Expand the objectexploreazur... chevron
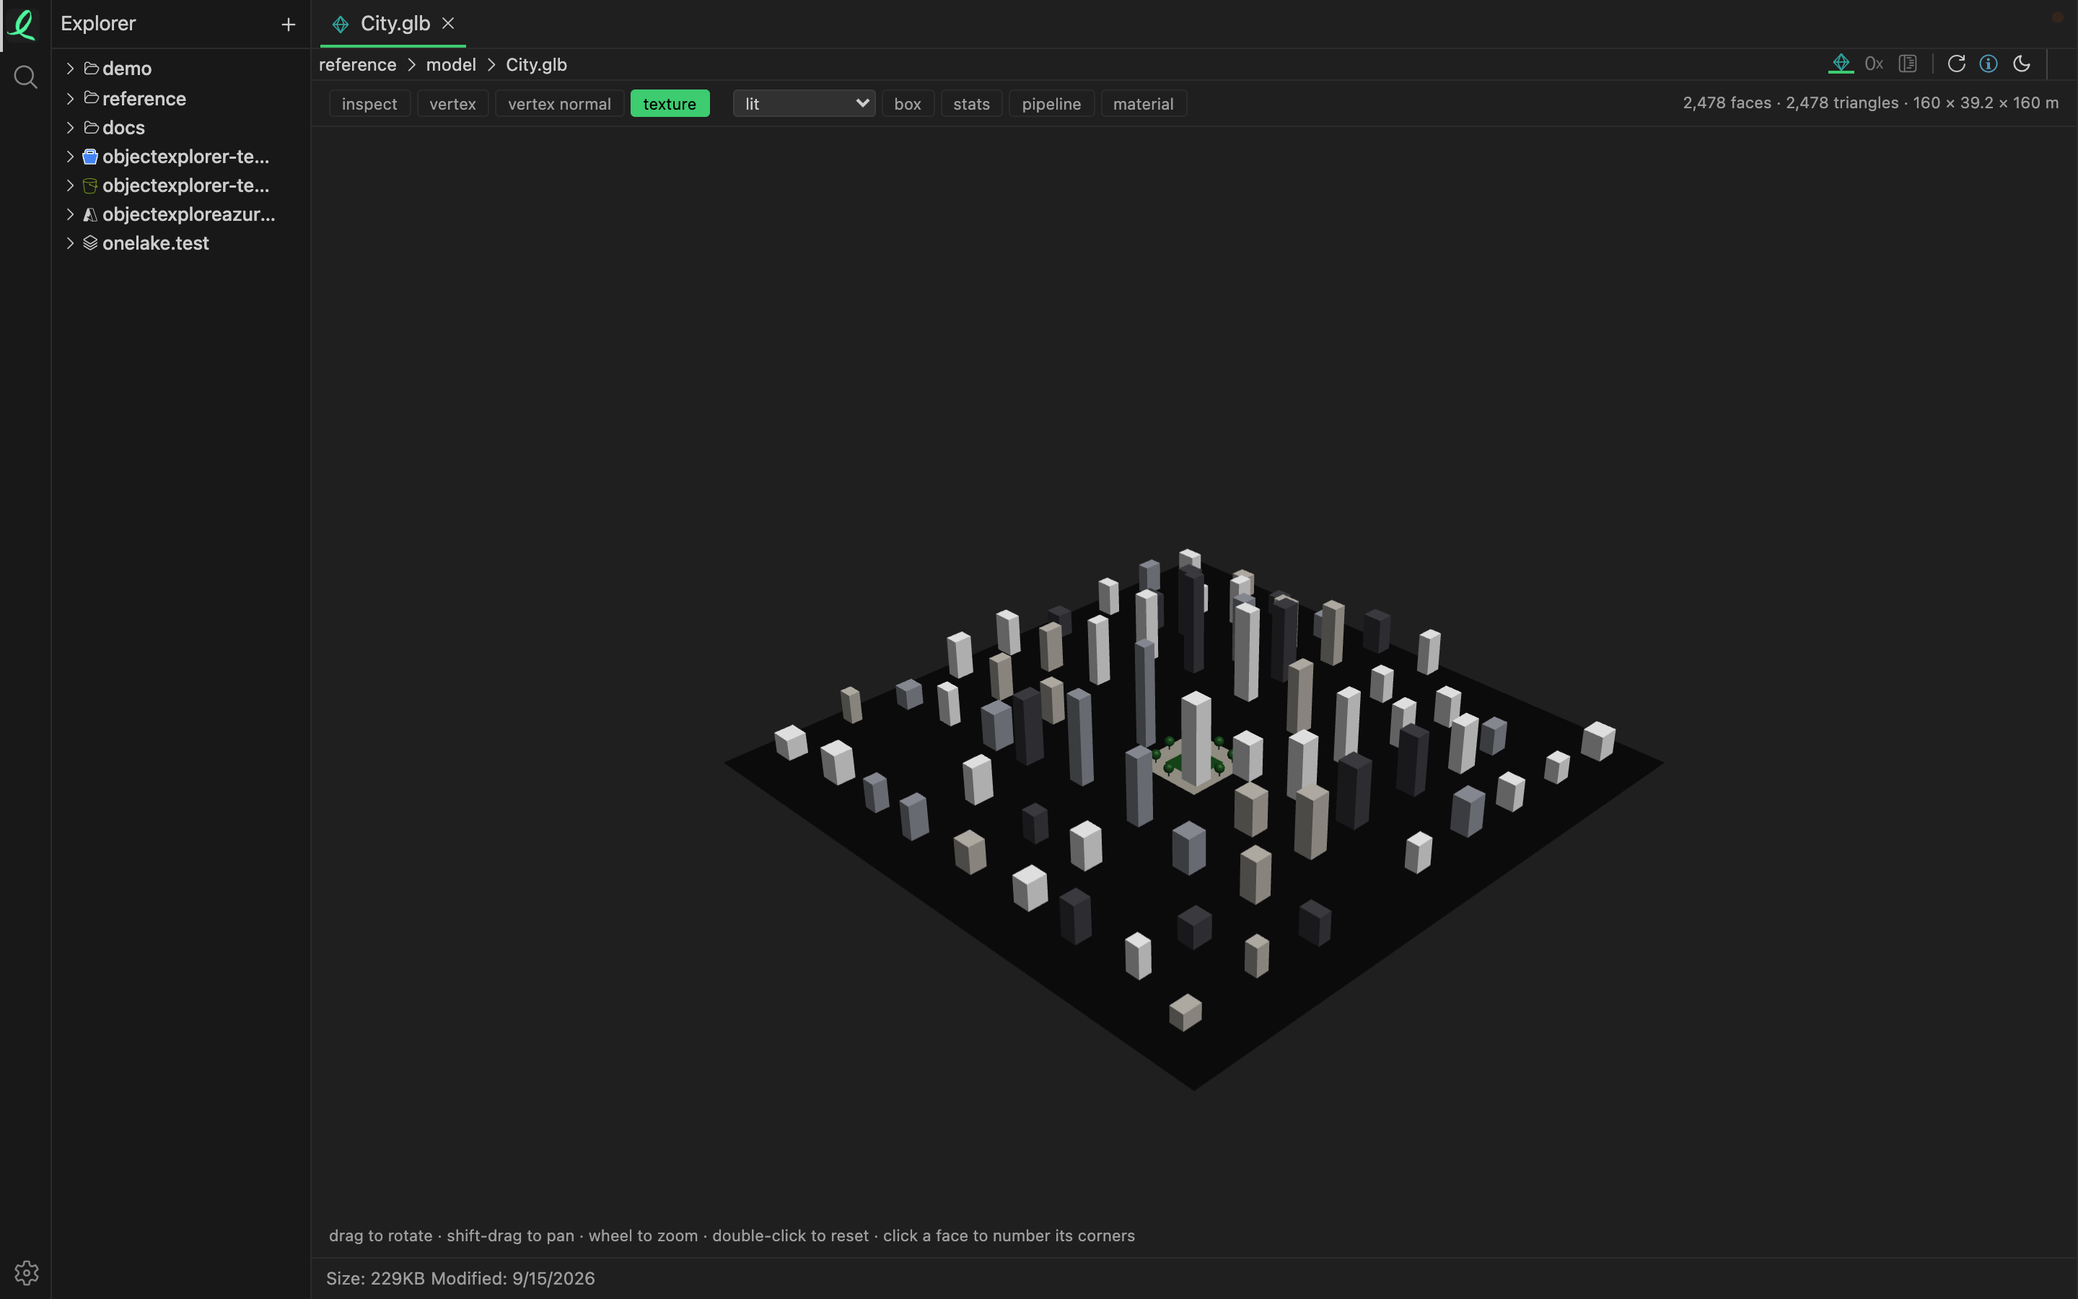The height and width of the screenshot is (1299, 2078). (71, 214)
